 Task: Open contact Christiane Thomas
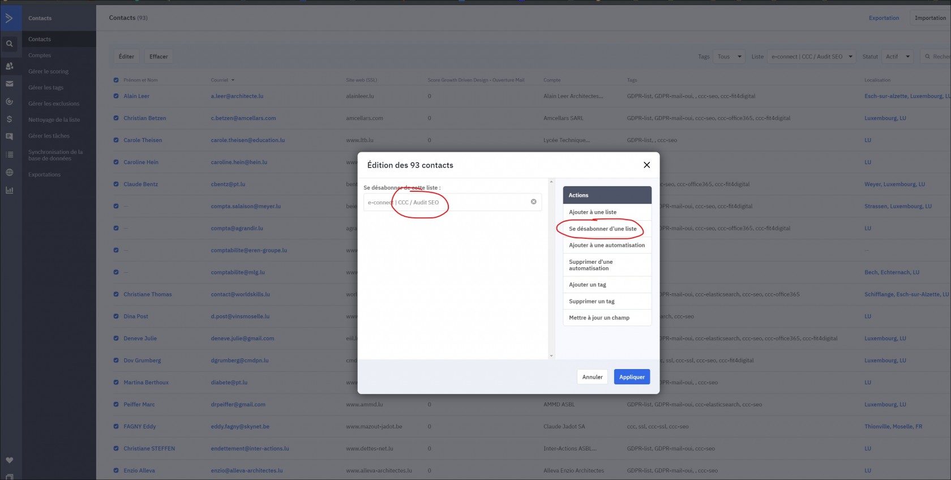[x=148, y=294]
